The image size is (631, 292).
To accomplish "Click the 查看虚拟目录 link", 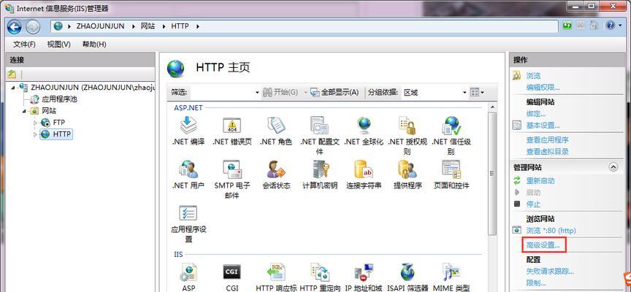I will point(547,152).
